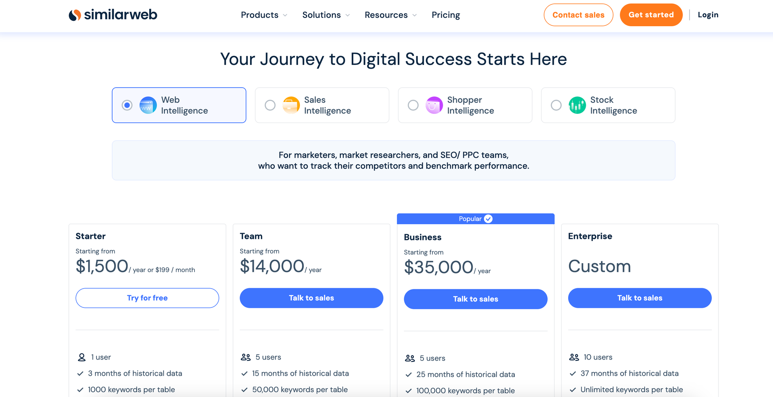Click the Contact sales button

(578, 15)
